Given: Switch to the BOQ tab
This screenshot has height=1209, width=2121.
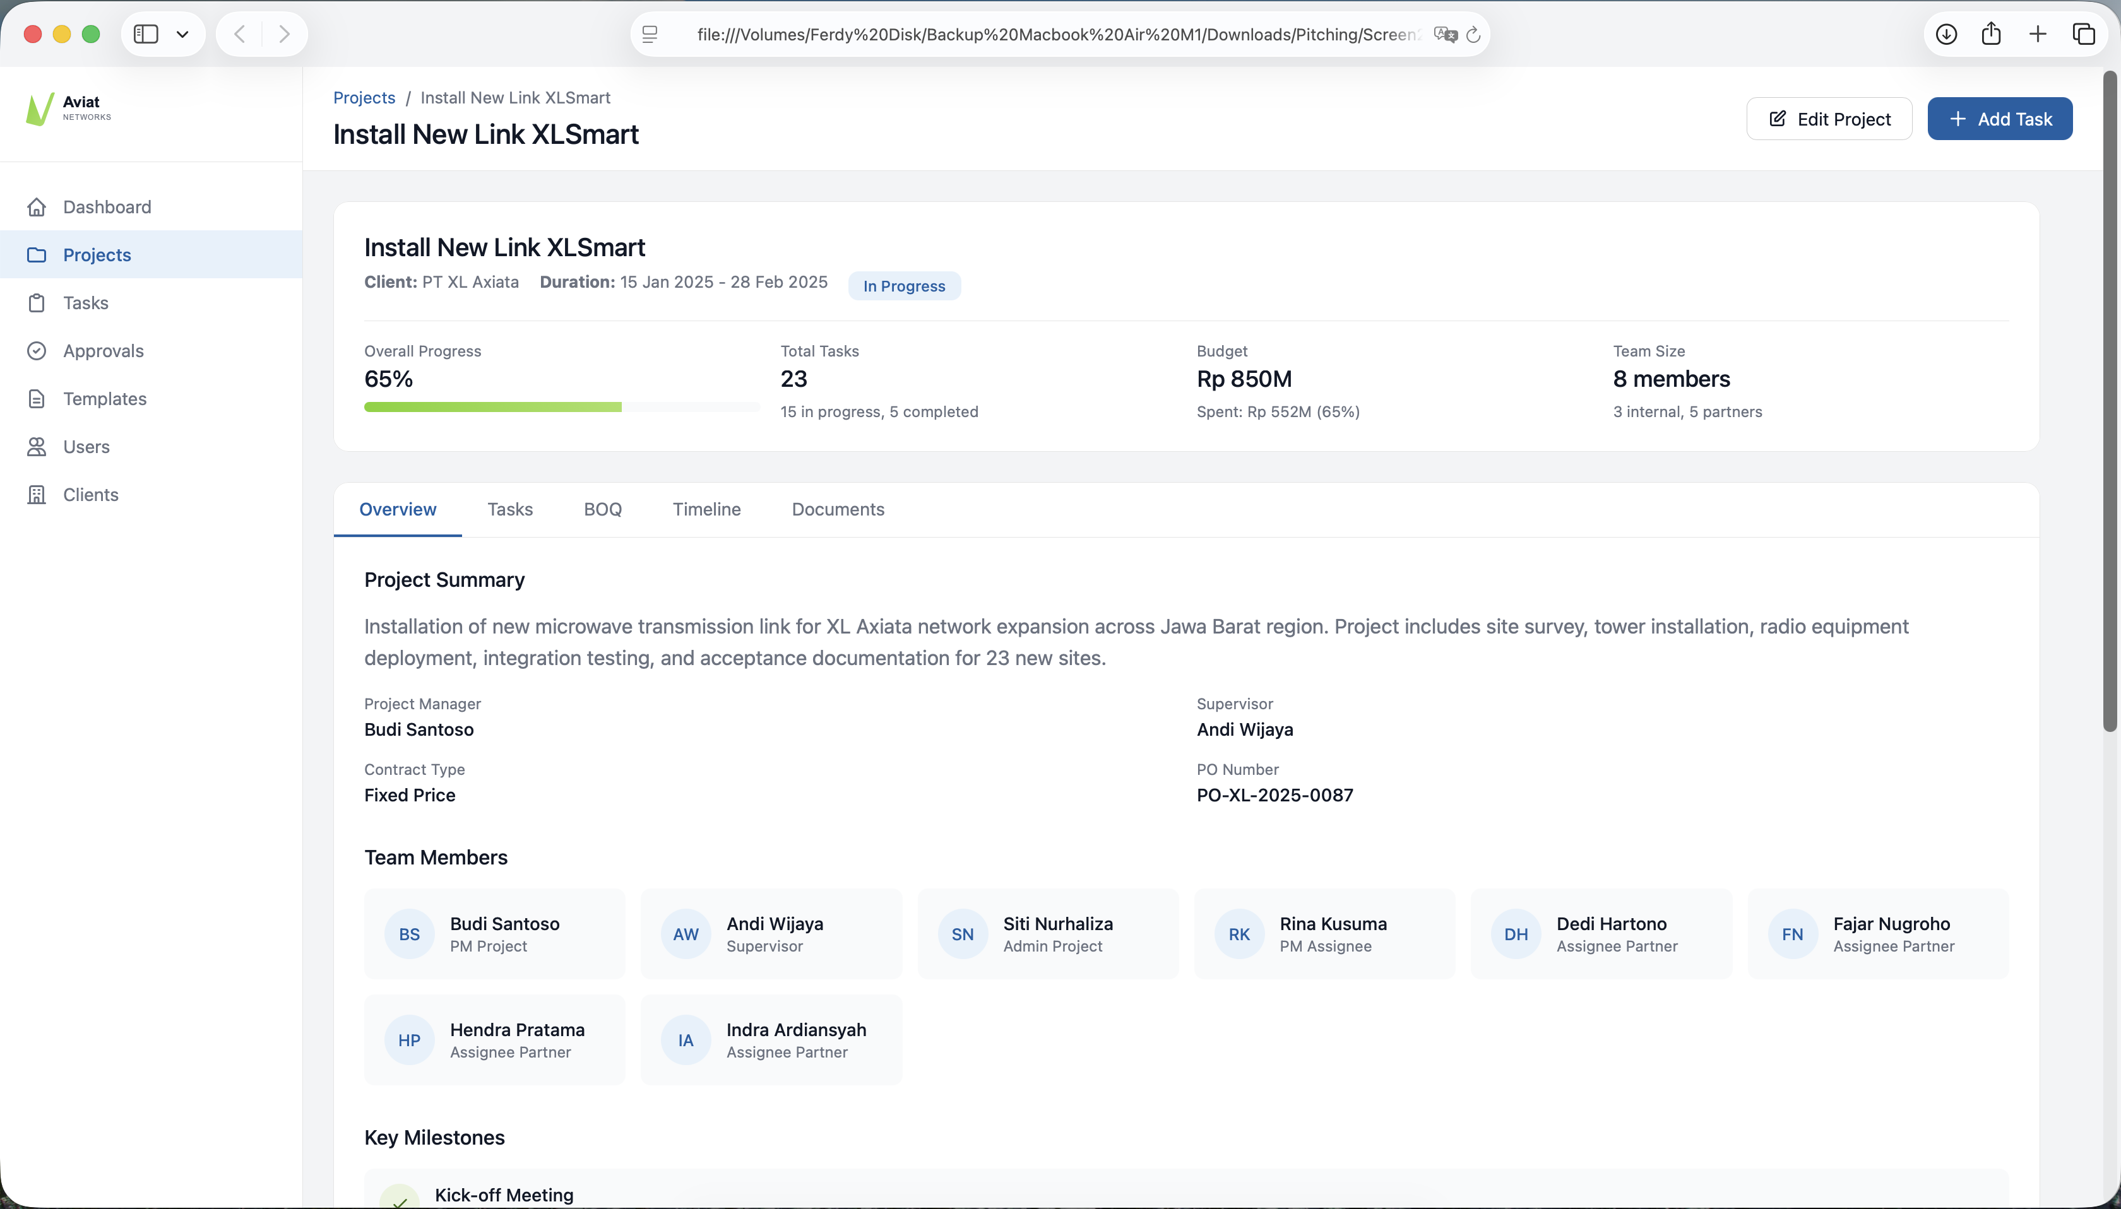Looking at the screenshot, I should click(603, 510).
